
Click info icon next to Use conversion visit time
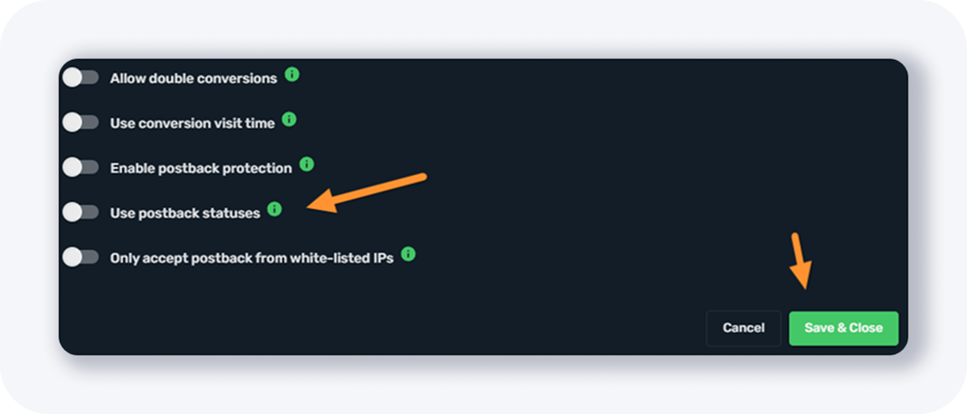(289, 119)
